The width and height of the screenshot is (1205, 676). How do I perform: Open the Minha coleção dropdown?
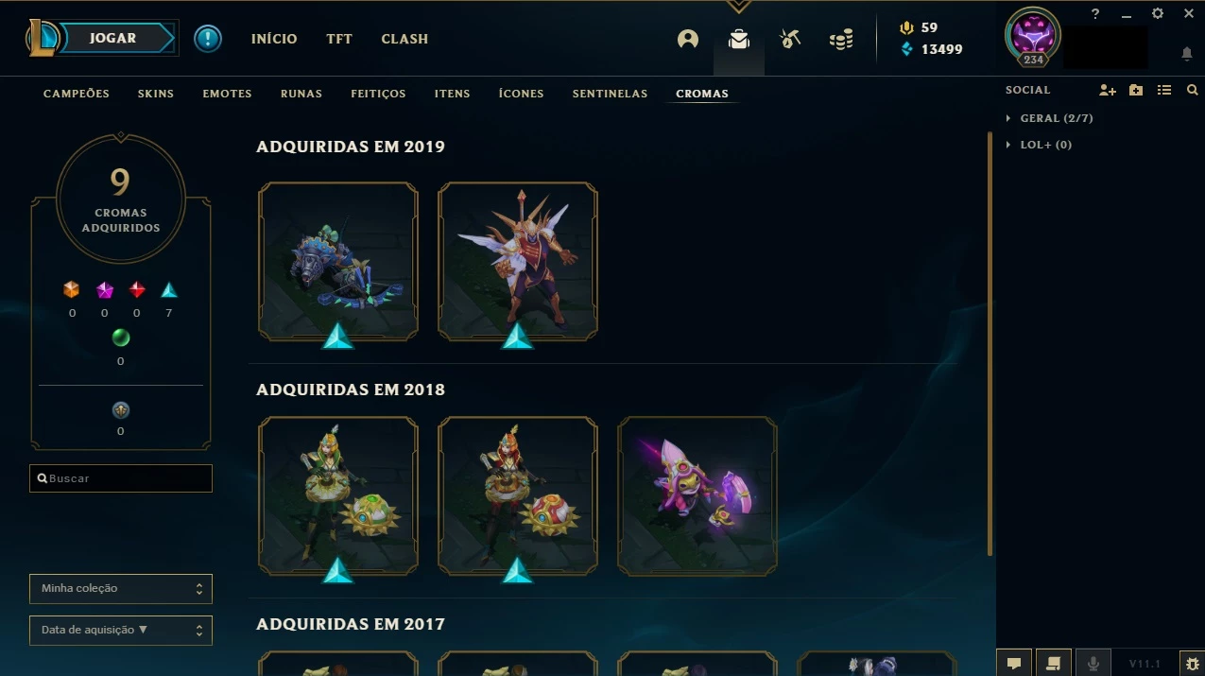(x=121, y=588)
